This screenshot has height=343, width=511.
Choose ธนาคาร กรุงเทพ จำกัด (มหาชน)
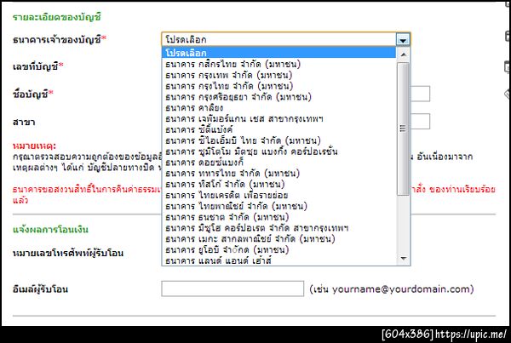pos(279,75)
